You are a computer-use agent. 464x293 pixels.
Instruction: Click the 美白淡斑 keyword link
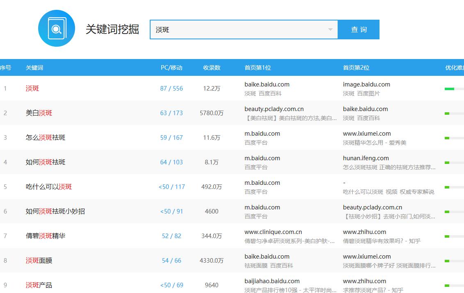40,113
